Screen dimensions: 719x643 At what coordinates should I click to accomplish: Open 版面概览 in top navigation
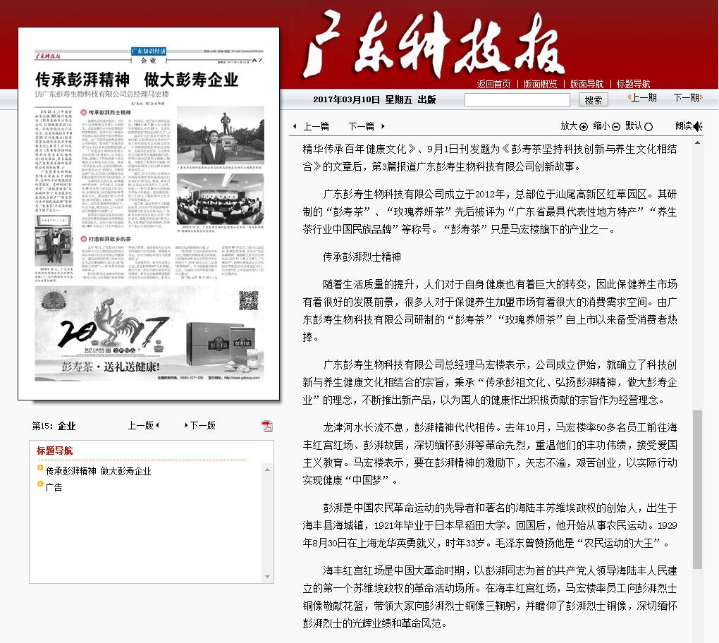pyautogui.click(x=540, y=84)
